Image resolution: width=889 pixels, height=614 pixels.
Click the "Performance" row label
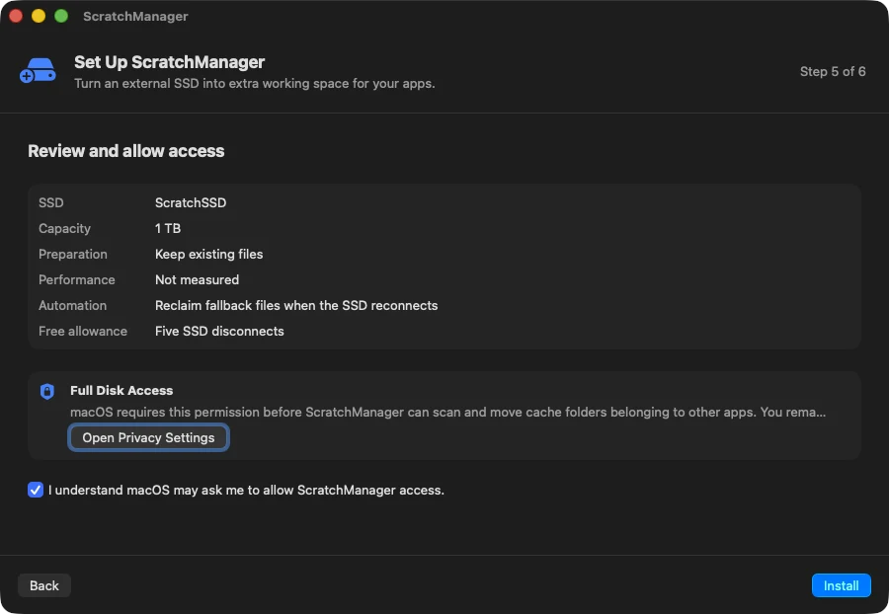pos(76,279)
